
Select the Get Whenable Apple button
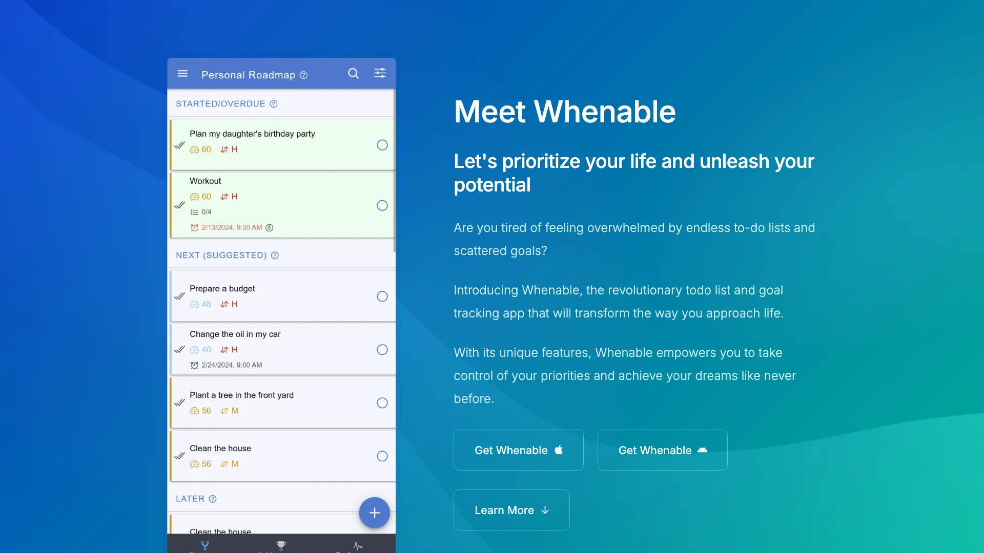518,450
